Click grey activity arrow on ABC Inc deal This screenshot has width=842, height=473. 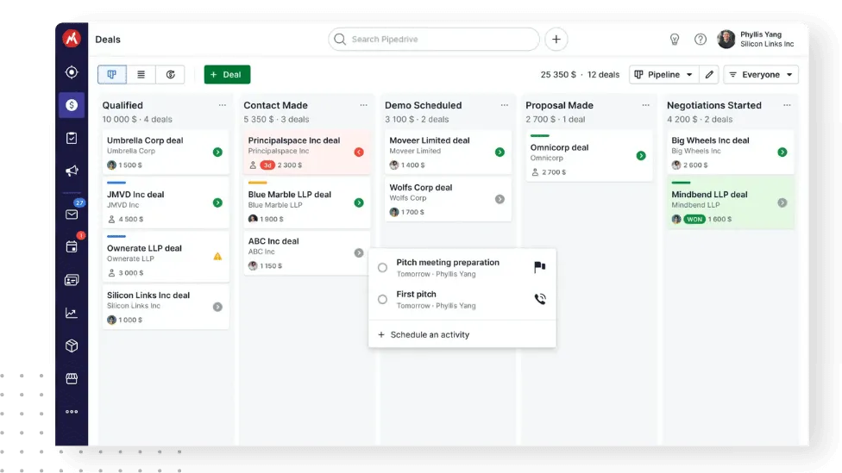pyautogui.click(x=359, y=252)
